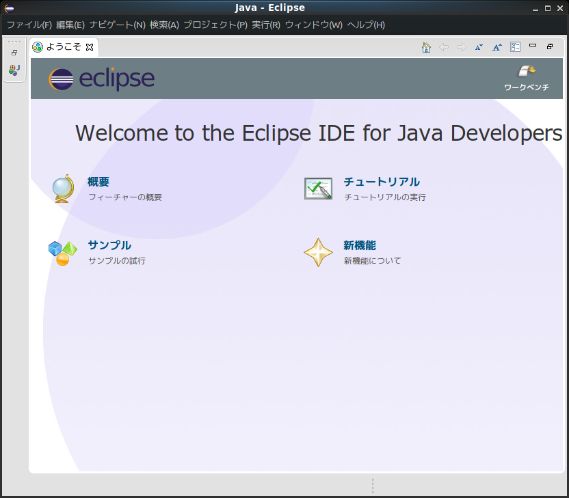Open the Workbench (ワークベンチ) arrow icon
Image resolution: width=569 pixels, height=498 pixels.
(x=527, y=71)
